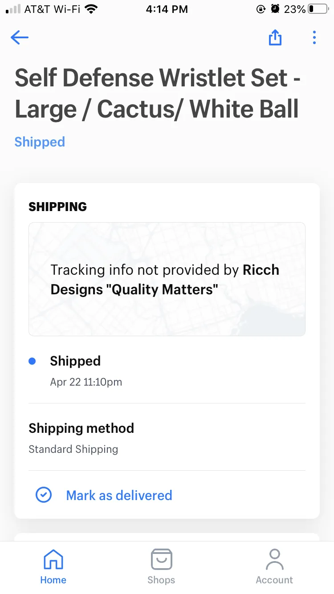Select the Shipped Apr 22 11:10pm entry
This screenshot has height=594, width=334.
167,370
